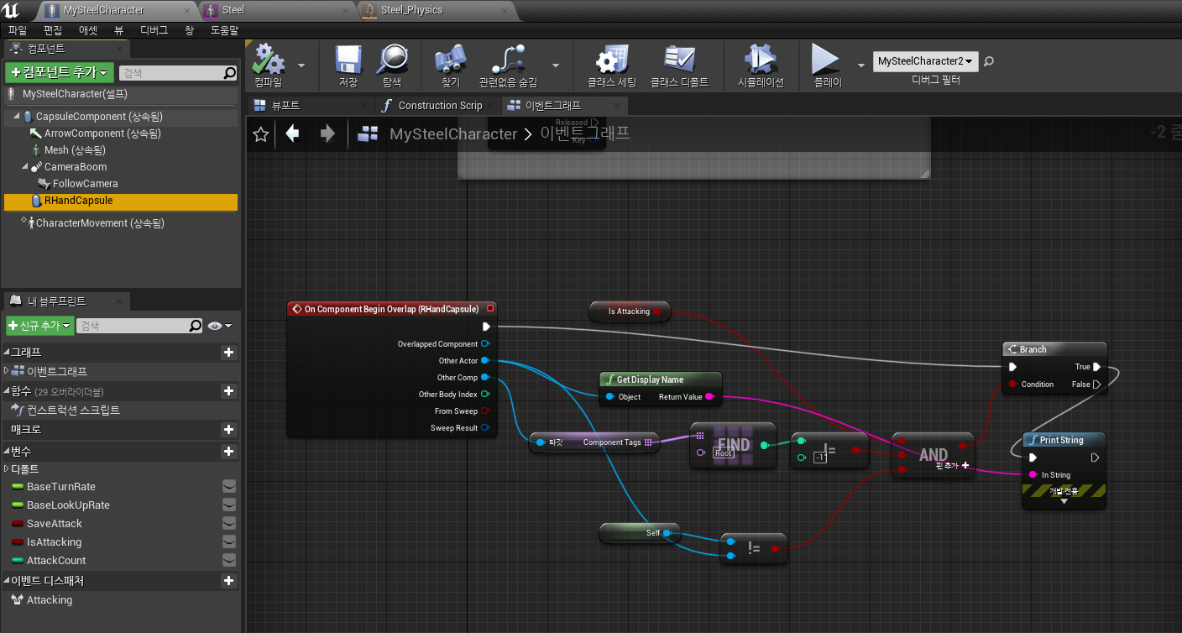
Task: Open Hide Unrelated options dropdown arrow
Action: pyautogui.click(x=556, y=65)
